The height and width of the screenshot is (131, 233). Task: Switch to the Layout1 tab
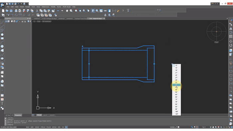[x=45, y=115]
